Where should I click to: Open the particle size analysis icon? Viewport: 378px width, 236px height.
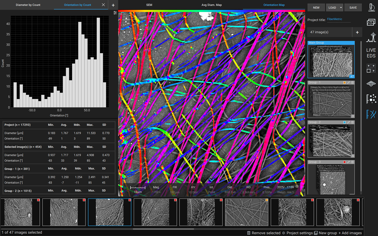click(371, 99)
